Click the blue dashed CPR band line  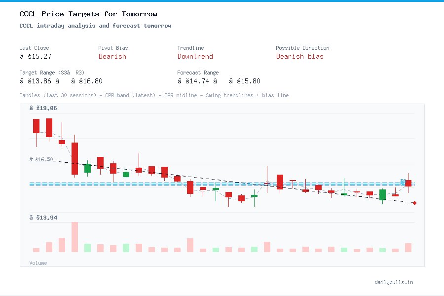[x=222, y=184]
